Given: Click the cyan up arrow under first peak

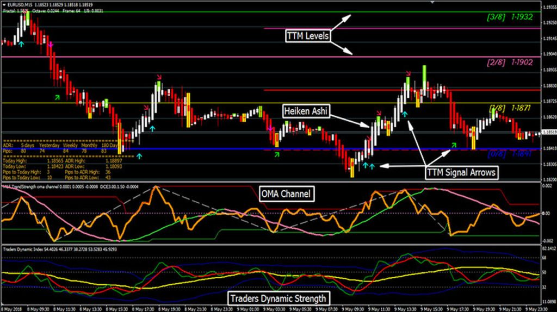Looking at the screenshot, I should pos(21,43).
